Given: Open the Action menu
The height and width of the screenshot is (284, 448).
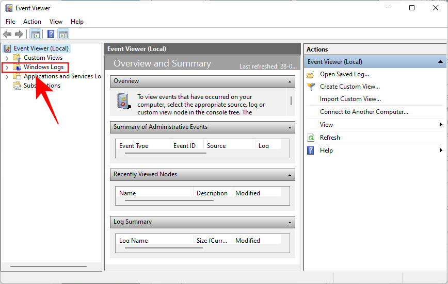Looking at the screenshot, I should pos(32,22).
